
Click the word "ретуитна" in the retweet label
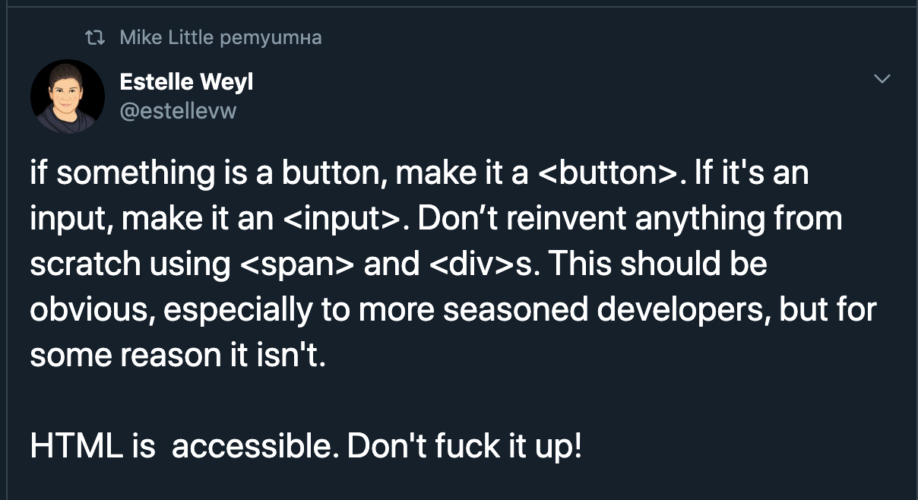[x=271, y=37]
